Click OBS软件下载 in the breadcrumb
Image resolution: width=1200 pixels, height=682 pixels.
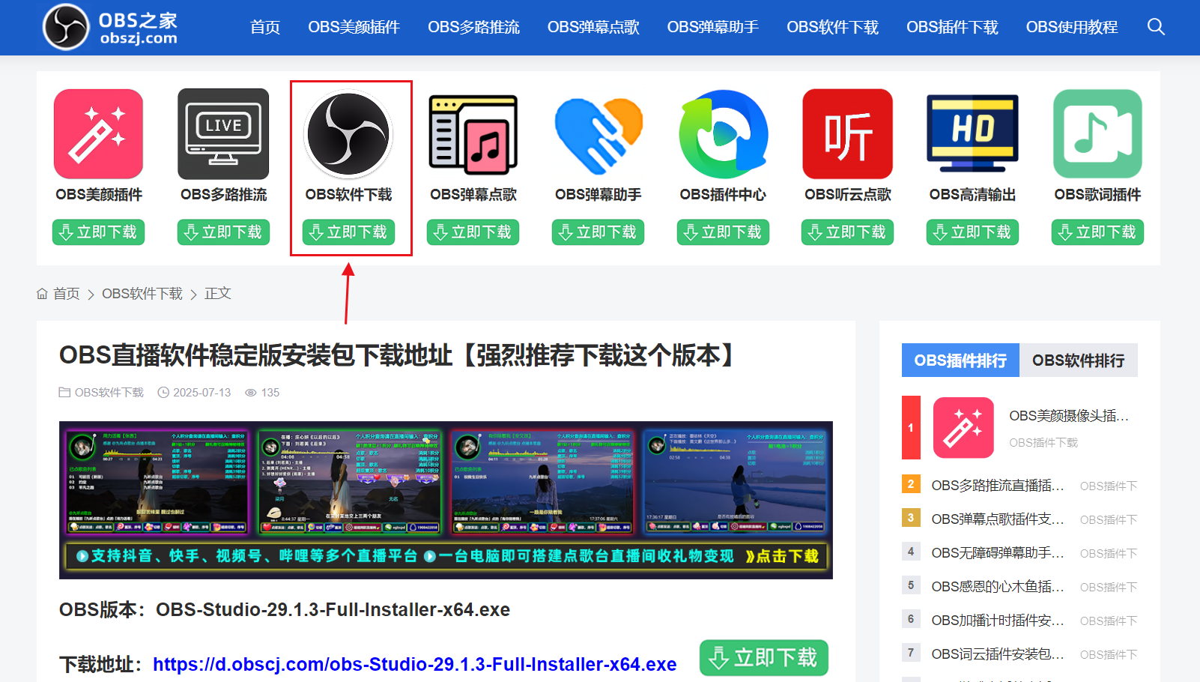[x=142, y=294]
